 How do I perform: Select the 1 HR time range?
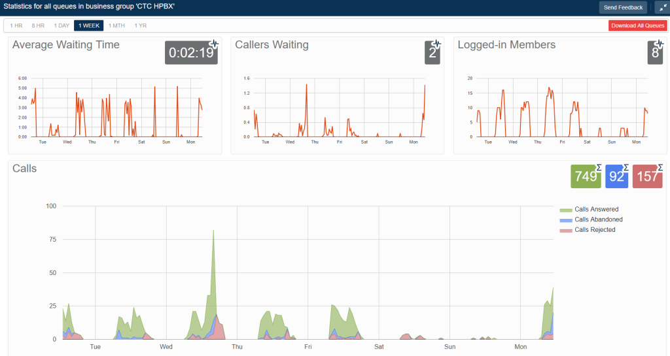pos(16,25)
